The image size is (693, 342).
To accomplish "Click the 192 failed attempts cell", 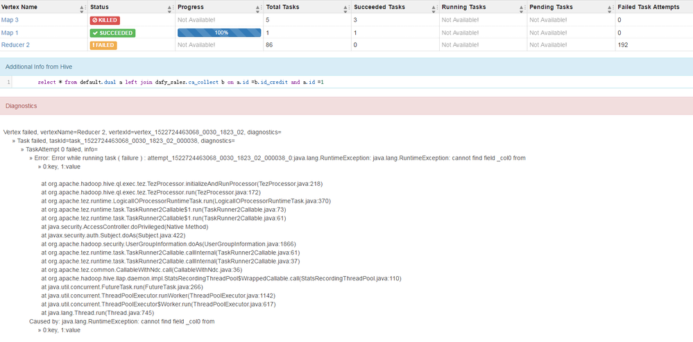I will point(622,45).
